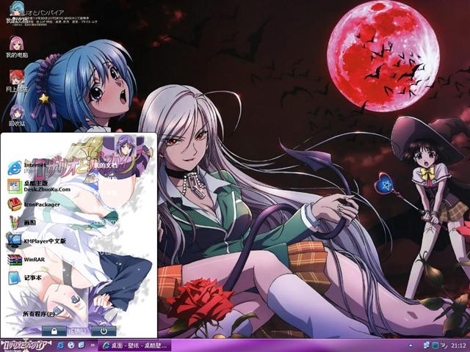
Task: Click the globe icon in quick launch
Action: click(71, 345)
